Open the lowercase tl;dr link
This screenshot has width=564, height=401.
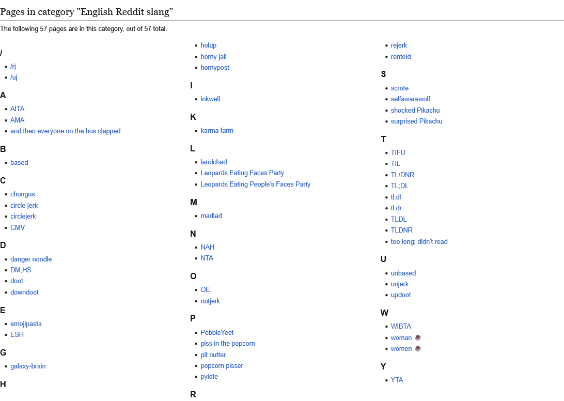tap(396, 208)
